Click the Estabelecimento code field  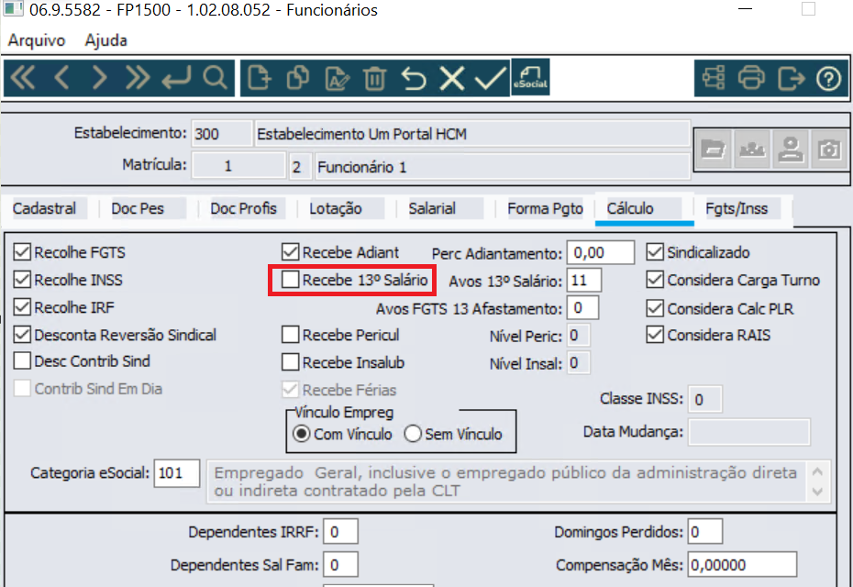[x=221, y=133]
